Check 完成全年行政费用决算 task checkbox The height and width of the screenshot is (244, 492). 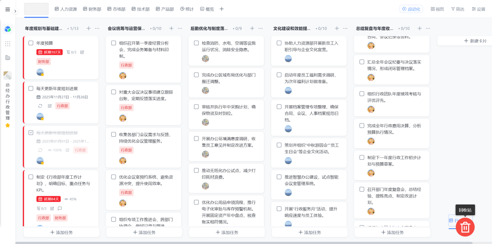click(x=362, y=125)
